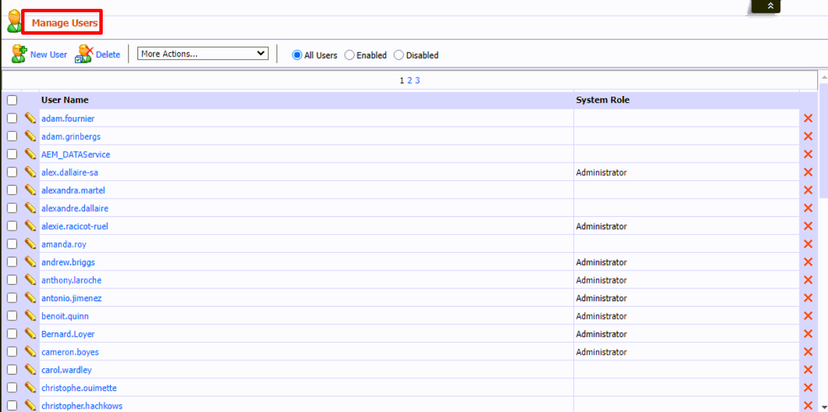Click the User Name column header
828x412 pixels.
(x=65, y=100)
